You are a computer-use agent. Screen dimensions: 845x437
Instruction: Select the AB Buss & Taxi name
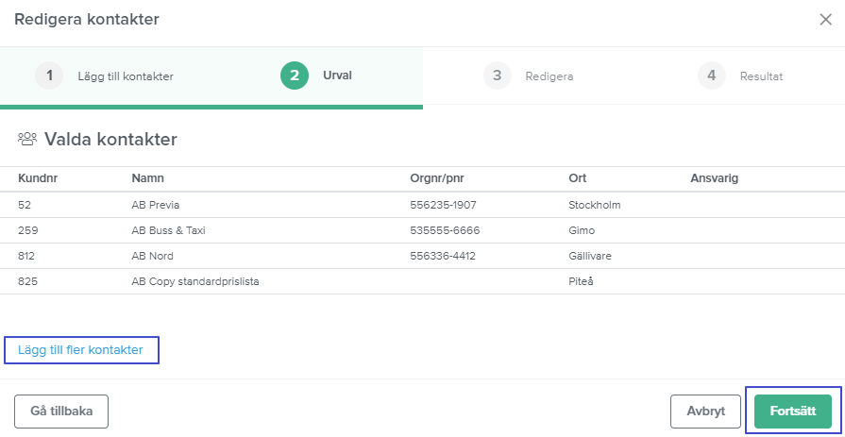point(168,230)
